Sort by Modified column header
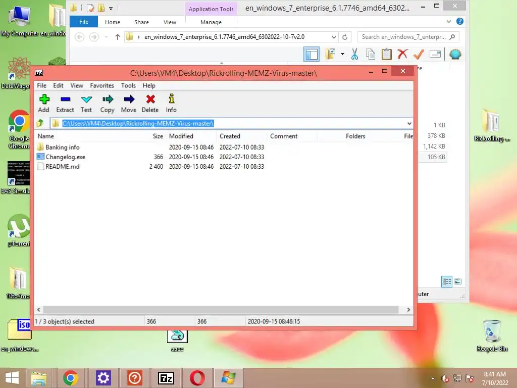Screen dimensions: 517x388 tap(181, 136)
